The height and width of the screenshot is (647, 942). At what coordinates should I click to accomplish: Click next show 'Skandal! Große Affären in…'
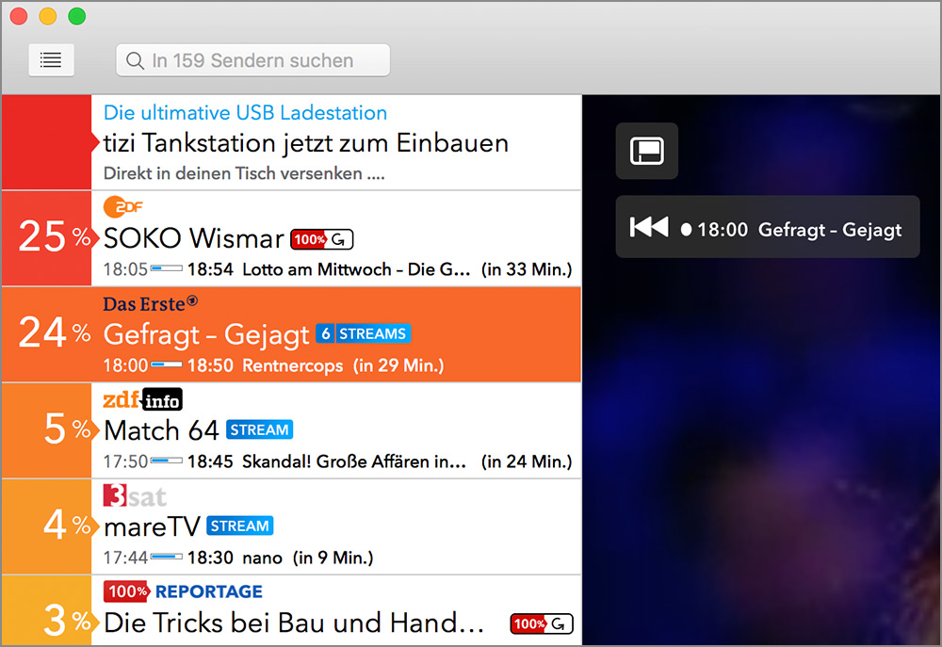coord(354,461)
